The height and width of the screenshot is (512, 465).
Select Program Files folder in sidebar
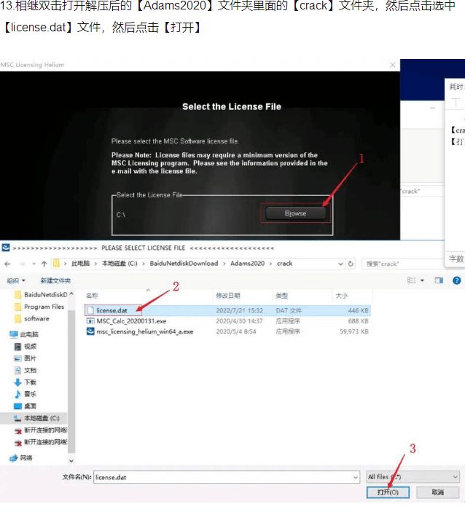coord(40,307)
